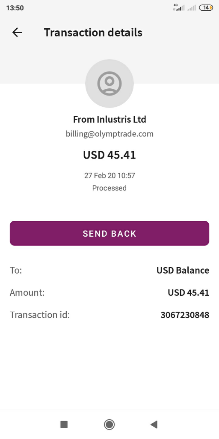Tap the 13:50 clock in the status bar
This screenshot has width=219, height=439.
pyautogui.click(x=15, y=8)
